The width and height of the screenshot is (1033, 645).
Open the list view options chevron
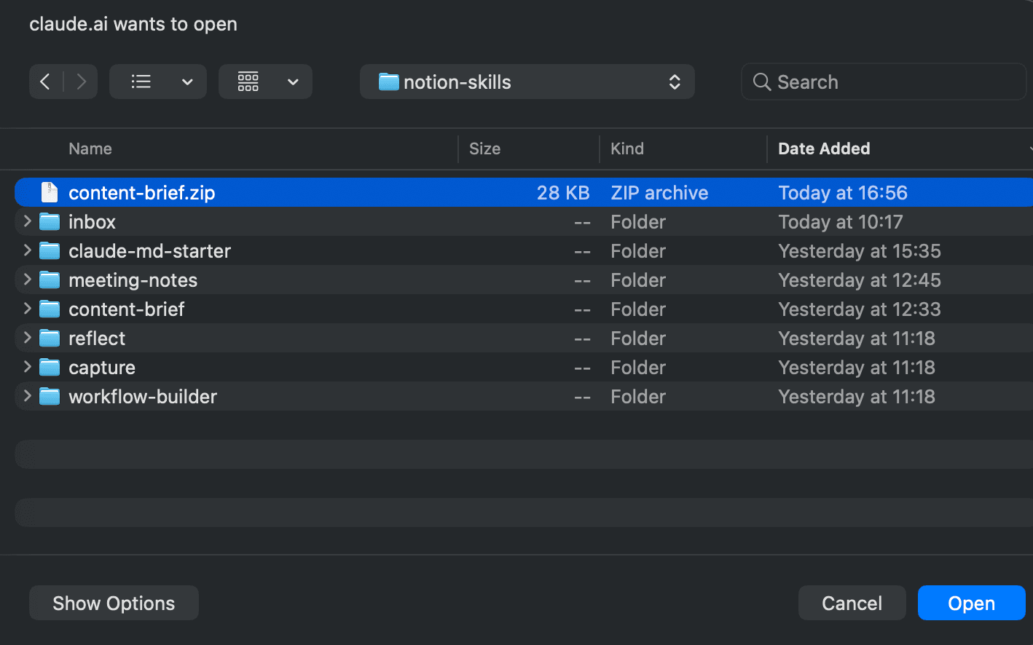(x=187, y=82)
